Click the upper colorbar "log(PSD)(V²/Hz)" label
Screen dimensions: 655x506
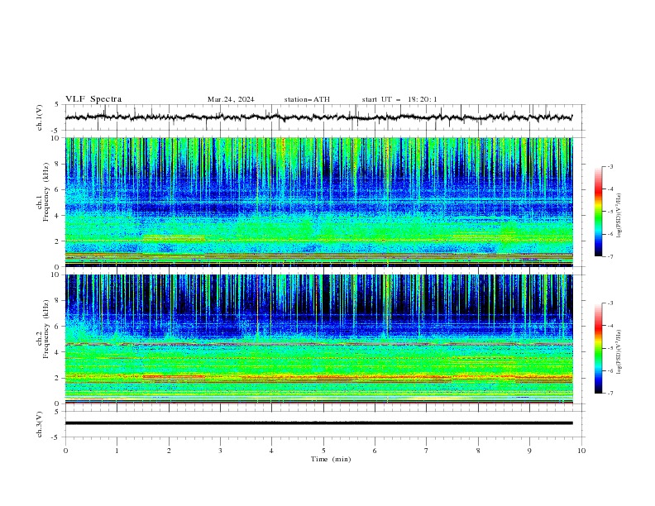619,216
